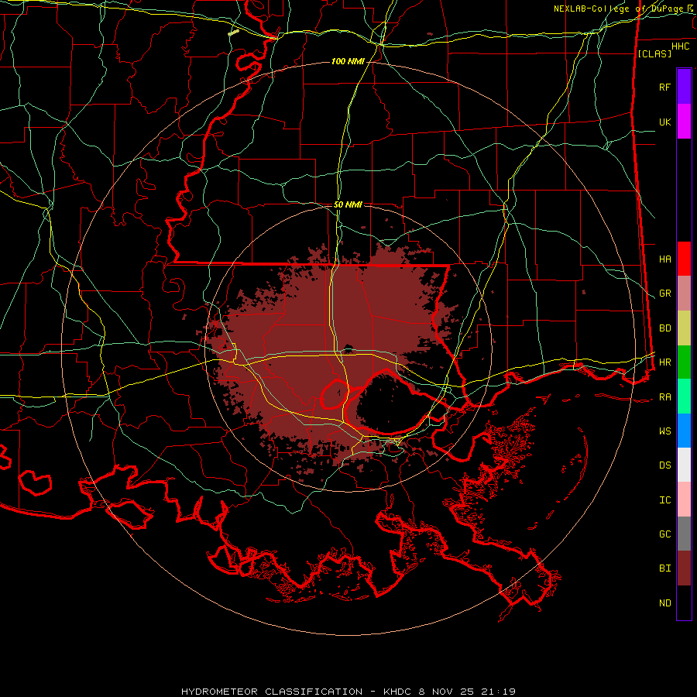Click the 'KHDC' station identifier
The height and width of the screenshot is (697, 697).
398,692
